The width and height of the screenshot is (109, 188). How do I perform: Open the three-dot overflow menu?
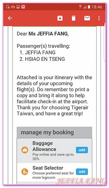pyautogui.click(x=99, y=18)
